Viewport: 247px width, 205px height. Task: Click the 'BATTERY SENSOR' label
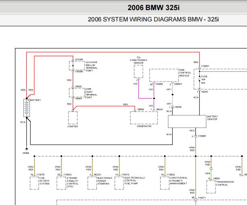click(213, 118)
